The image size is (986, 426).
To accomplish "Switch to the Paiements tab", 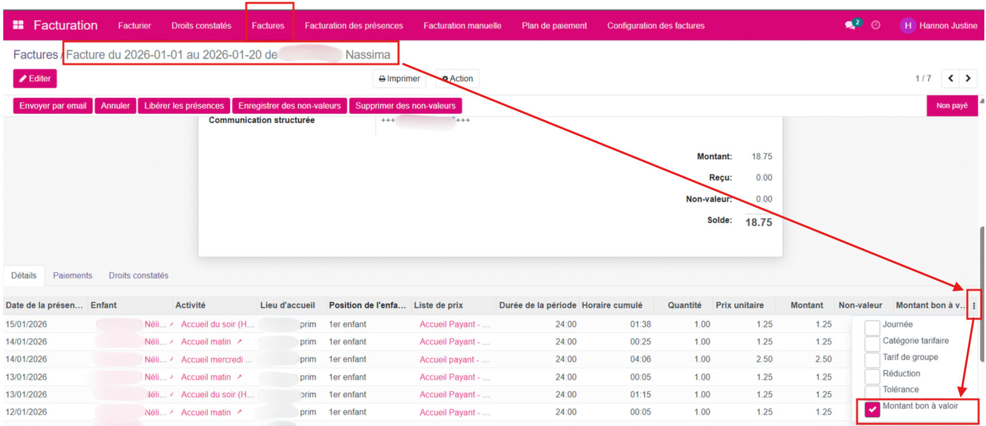I will click(73, 276).
